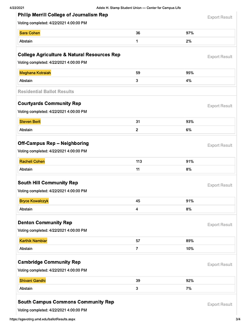Select Racheli Cohen highlighted candidate
This screenshot has height=327, width=251.
(32, 161)
